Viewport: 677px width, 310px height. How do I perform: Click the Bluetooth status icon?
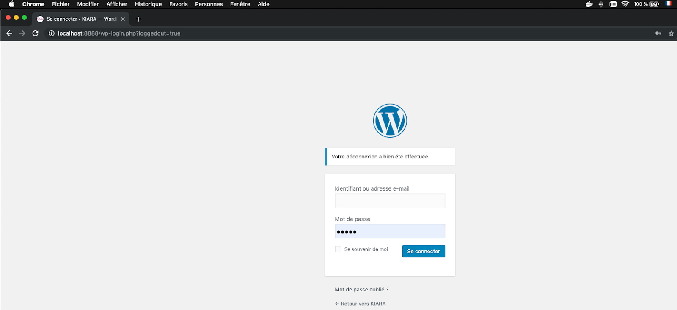click(601, 4)
